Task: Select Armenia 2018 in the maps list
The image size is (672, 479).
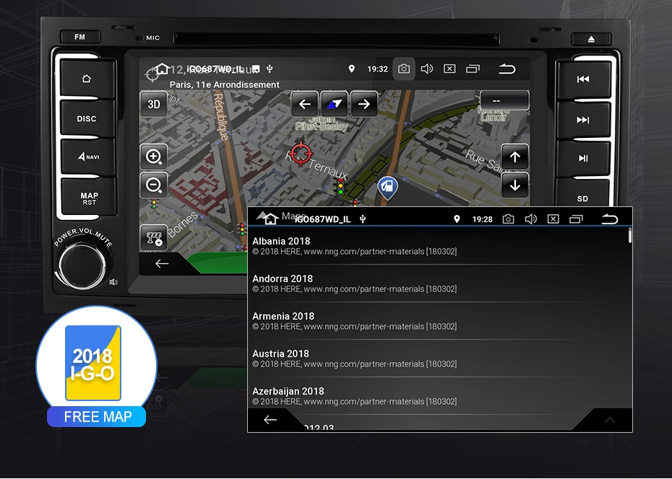Action: [438, 321]
